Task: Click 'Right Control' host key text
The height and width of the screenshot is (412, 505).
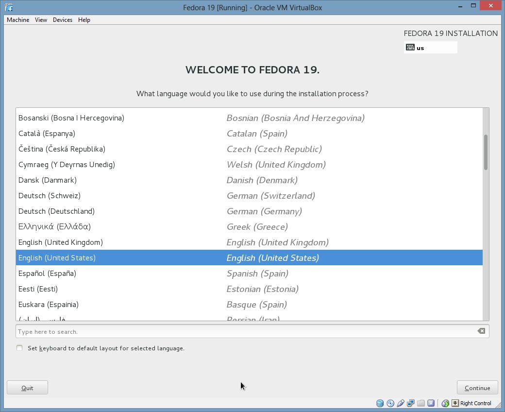Action: (476, 403)
